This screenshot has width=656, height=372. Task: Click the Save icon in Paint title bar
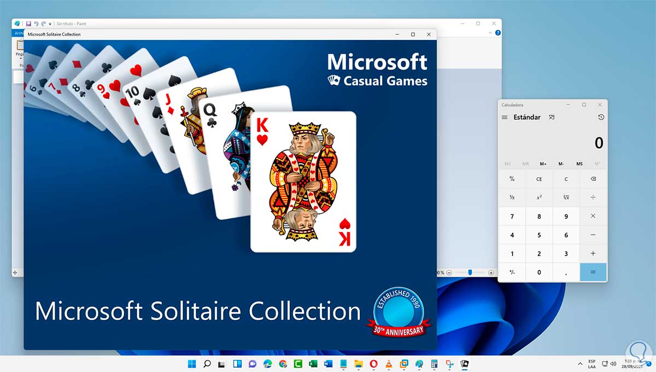click(x=28, y=24)
